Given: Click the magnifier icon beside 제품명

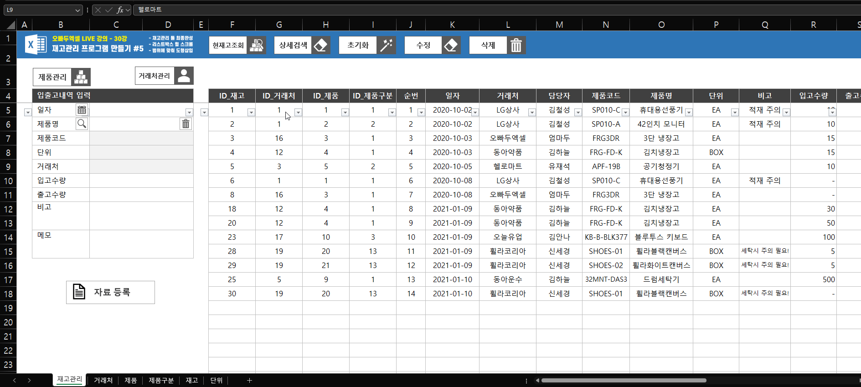Looking at the screenshot, I should pos(82,124).
